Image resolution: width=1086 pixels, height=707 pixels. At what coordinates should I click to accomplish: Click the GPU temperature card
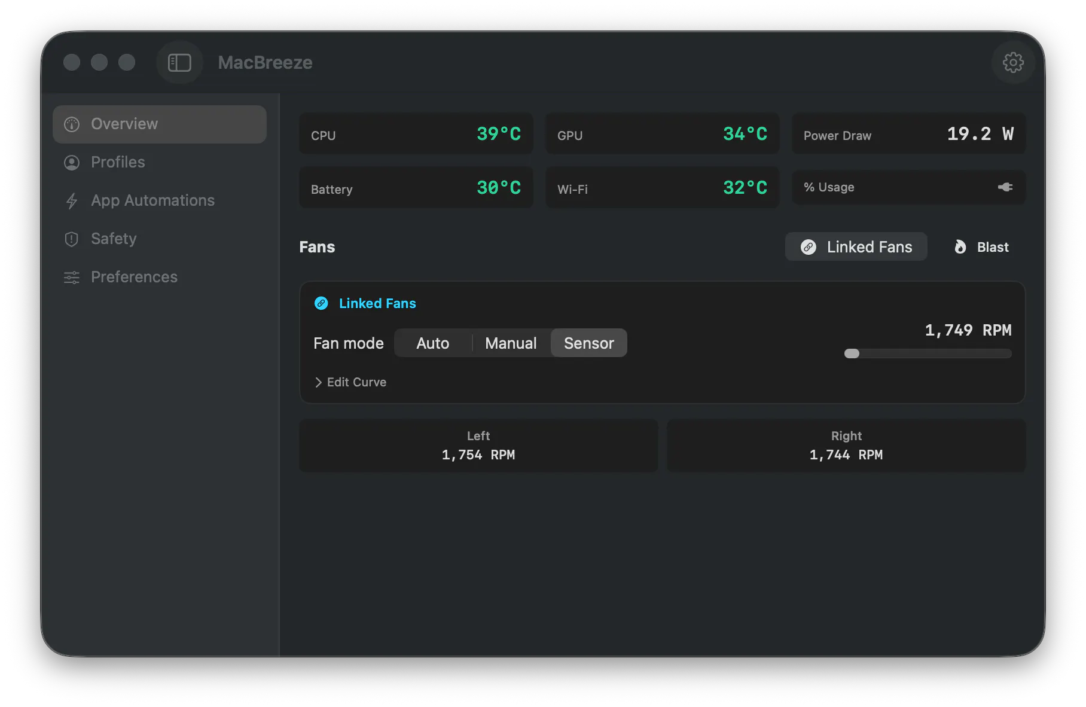tap(663, 134)
